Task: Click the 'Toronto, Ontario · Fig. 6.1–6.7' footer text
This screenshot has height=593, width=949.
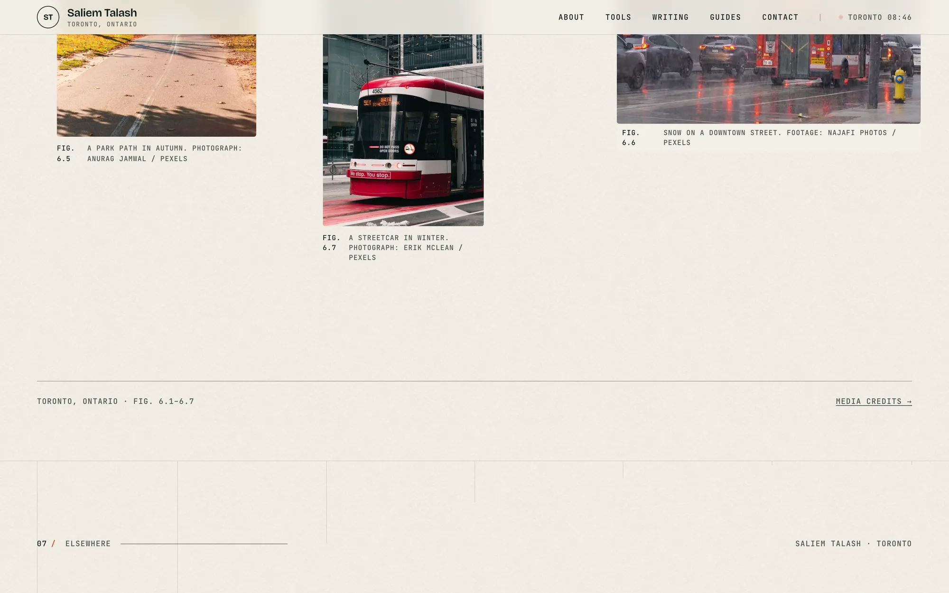Action: coord(116,401)
